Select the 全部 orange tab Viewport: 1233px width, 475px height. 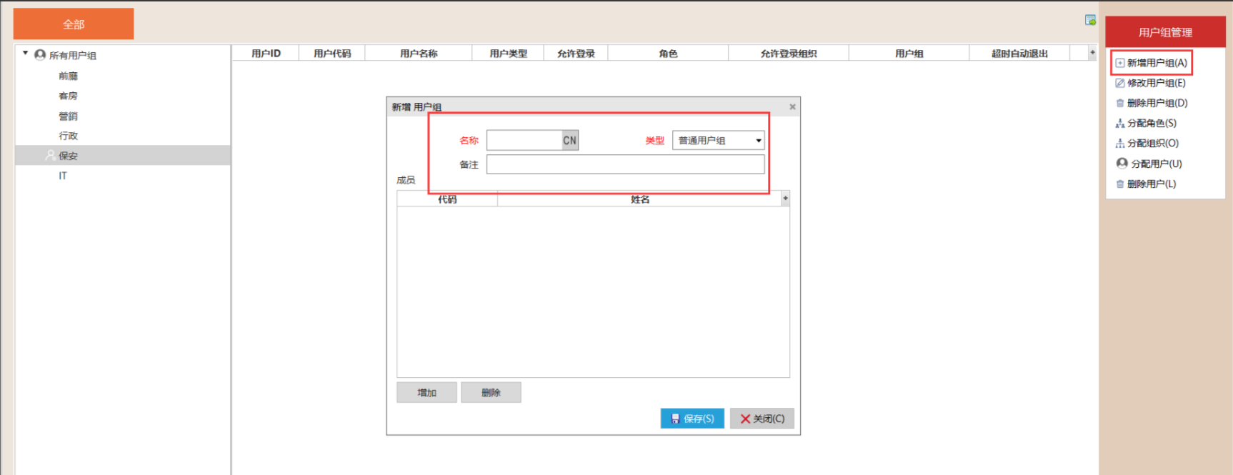pyautogui.click(x=74, y=24)
